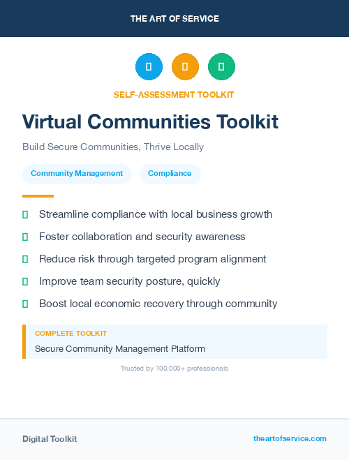
Task: Click the Digital Toolkit footer label
Action: click(x=50, y=439)
